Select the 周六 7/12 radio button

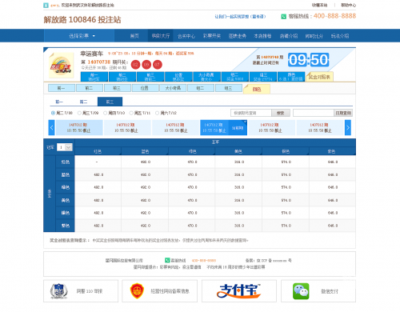click(x=157, y=113)
